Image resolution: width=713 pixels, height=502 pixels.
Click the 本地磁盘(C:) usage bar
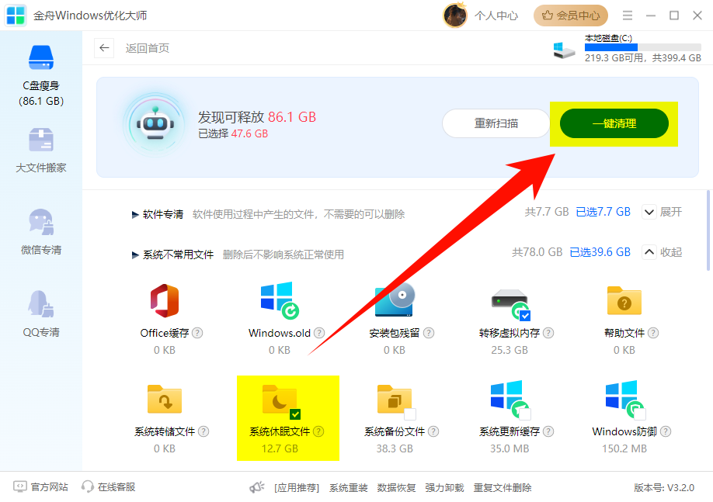pyautogui.click(x=642, y=47)
